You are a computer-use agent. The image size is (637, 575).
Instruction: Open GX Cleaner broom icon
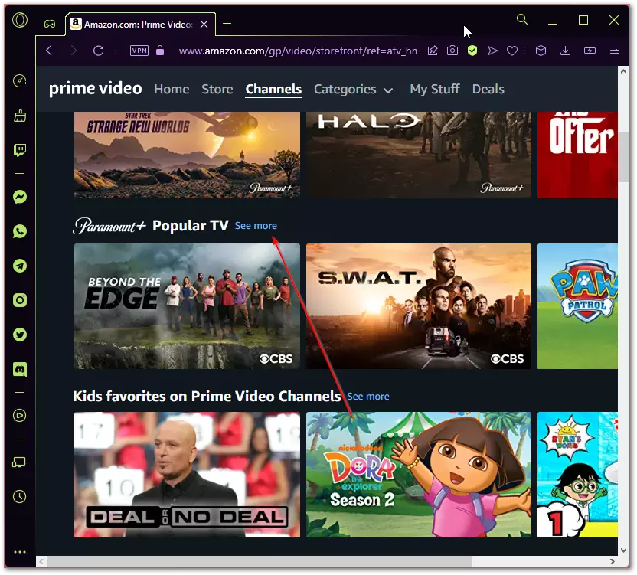point(20,116)
